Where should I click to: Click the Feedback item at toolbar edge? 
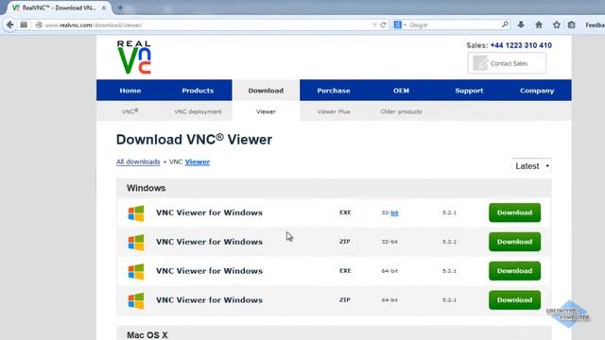pos(595,25)
